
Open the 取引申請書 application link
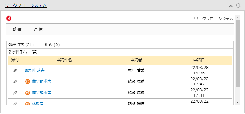pos(35,70)
